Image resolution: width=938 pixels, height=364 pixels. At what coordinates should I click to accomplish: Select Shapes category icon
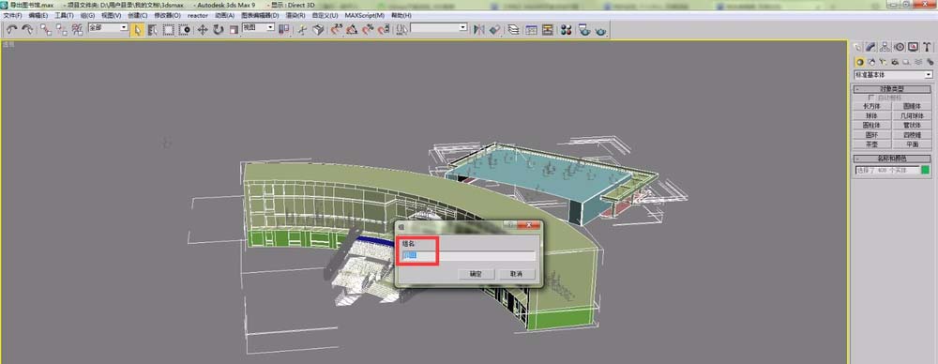tap(871, 62)
